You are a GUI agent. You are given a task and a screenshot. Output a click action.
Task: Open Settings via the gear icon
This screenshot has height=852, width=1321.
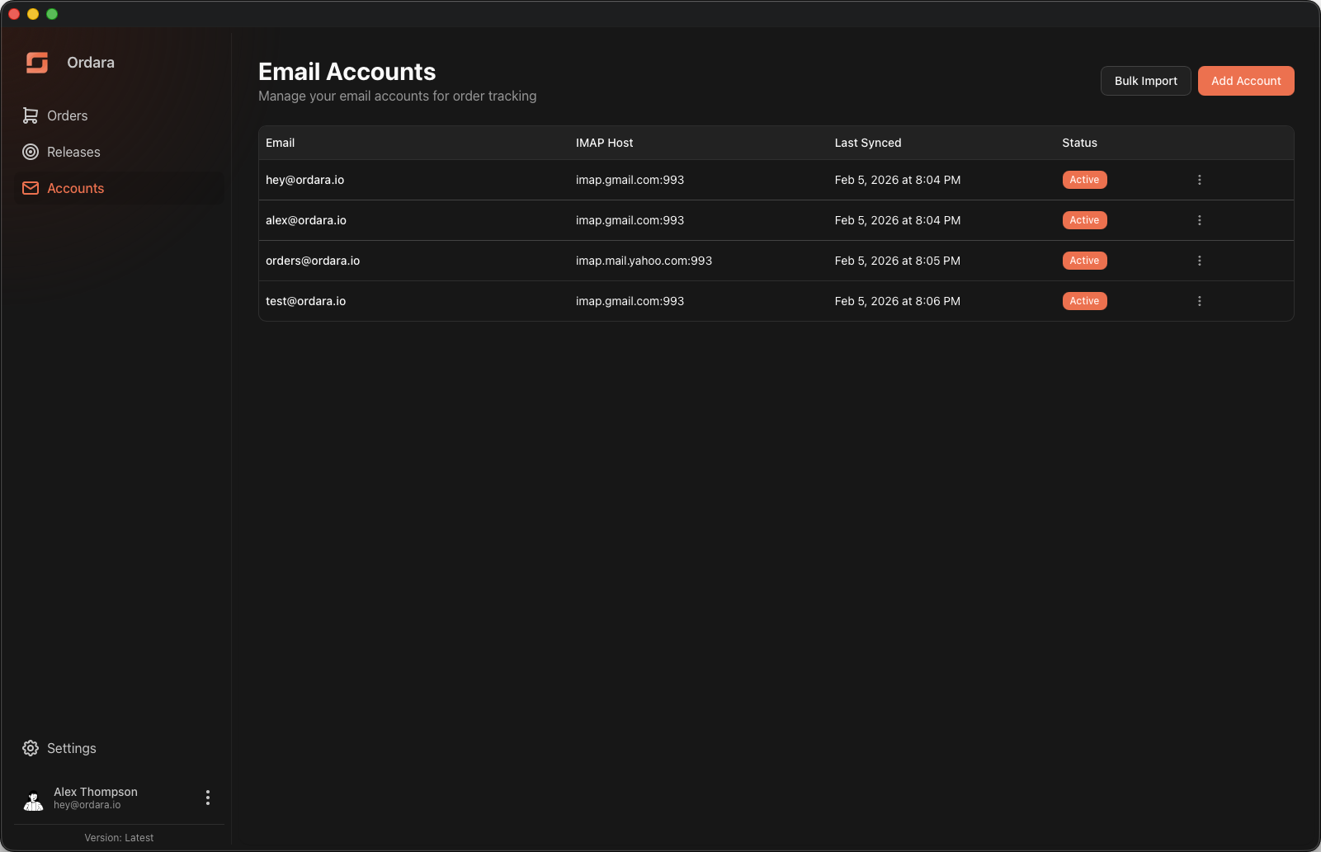31,748
